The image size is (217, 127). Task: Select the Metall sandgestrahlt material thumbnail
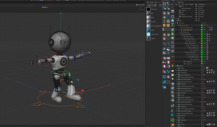click(148, 26)
